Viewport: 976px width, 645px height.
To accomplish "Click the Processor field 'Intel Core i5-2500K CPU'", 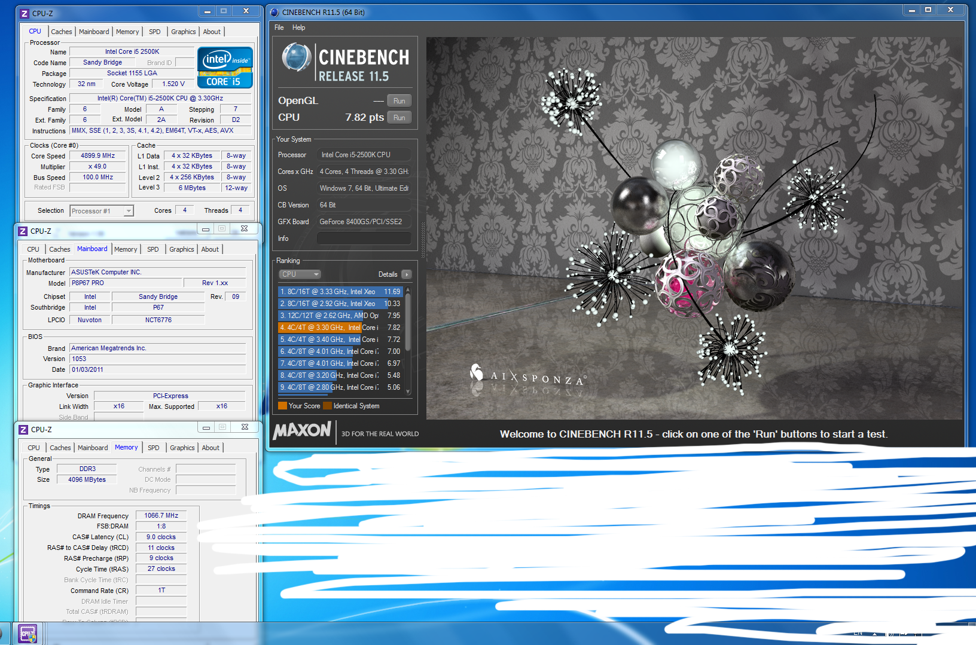I will [x=364, y=155].
